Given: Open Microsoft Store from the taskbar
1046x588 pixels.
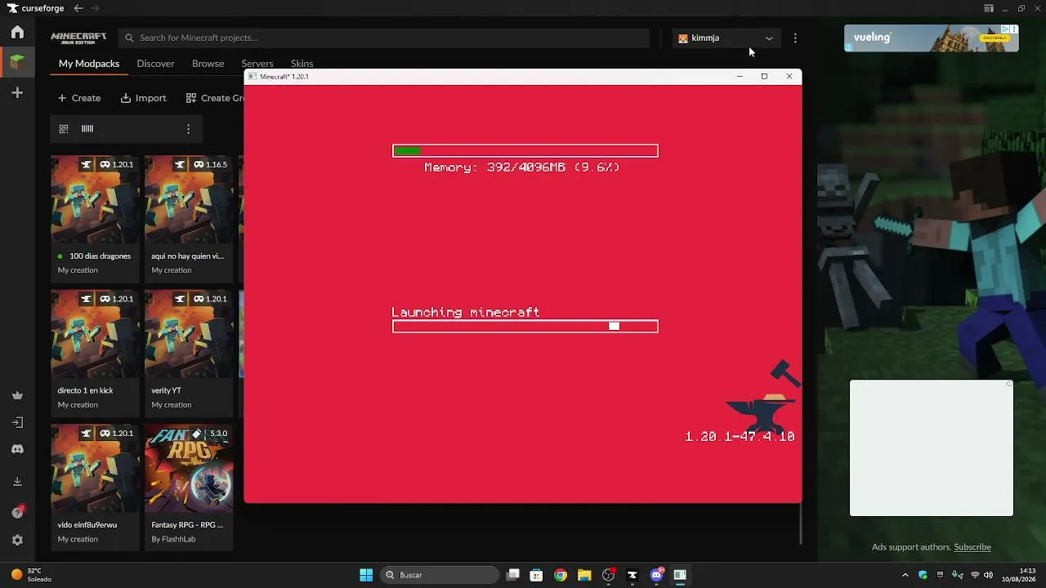Looking at the screenshot, I should coord(536,575).
